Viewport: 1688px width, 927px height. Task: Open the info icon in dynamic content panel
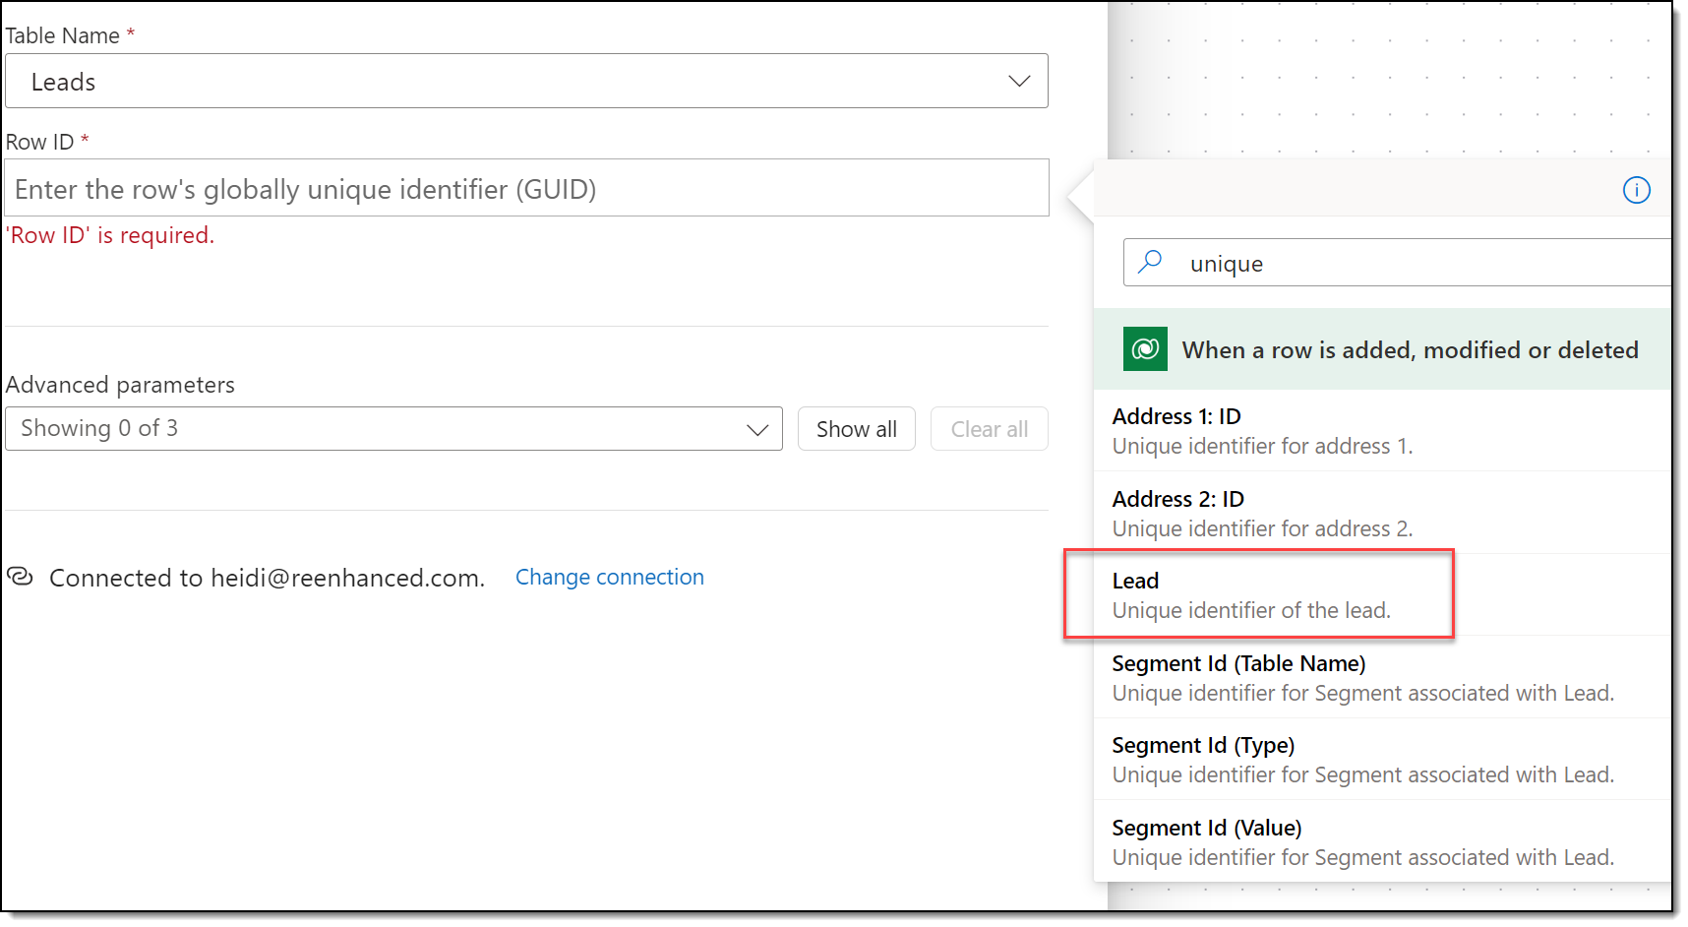click(1636, 190)
